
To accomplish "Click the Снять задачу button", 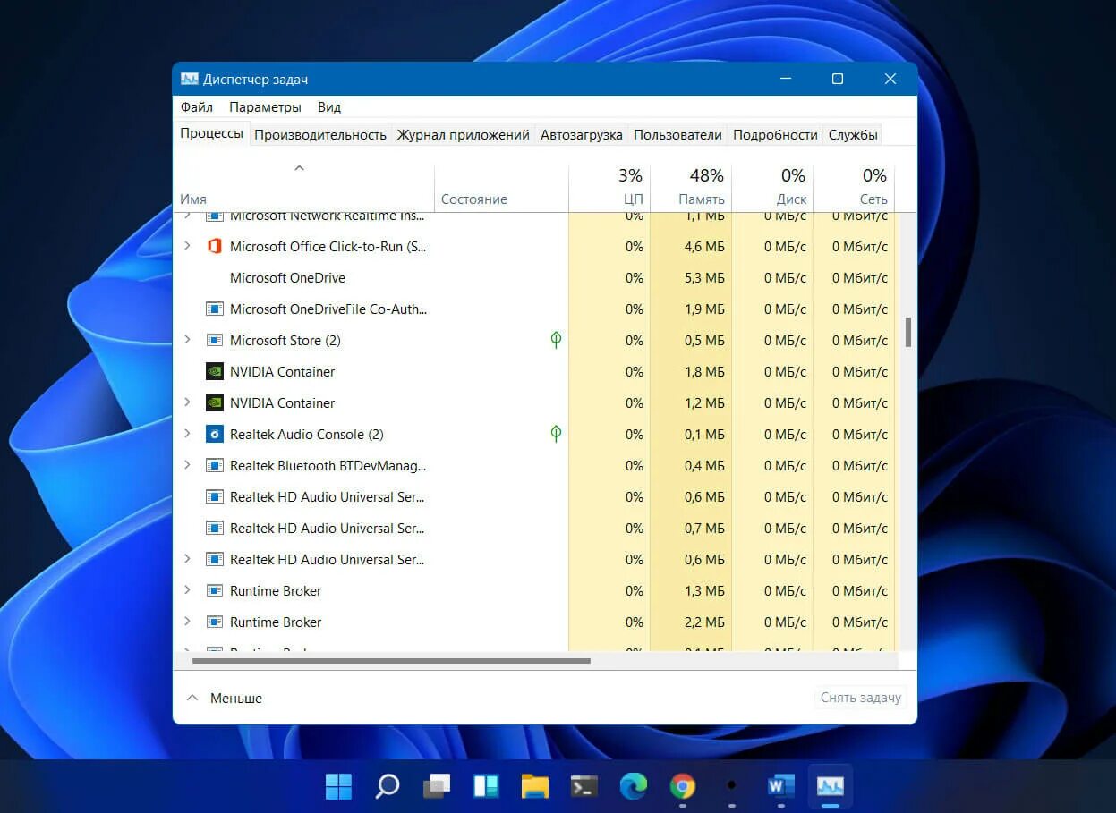I will [x=861, y=698].
